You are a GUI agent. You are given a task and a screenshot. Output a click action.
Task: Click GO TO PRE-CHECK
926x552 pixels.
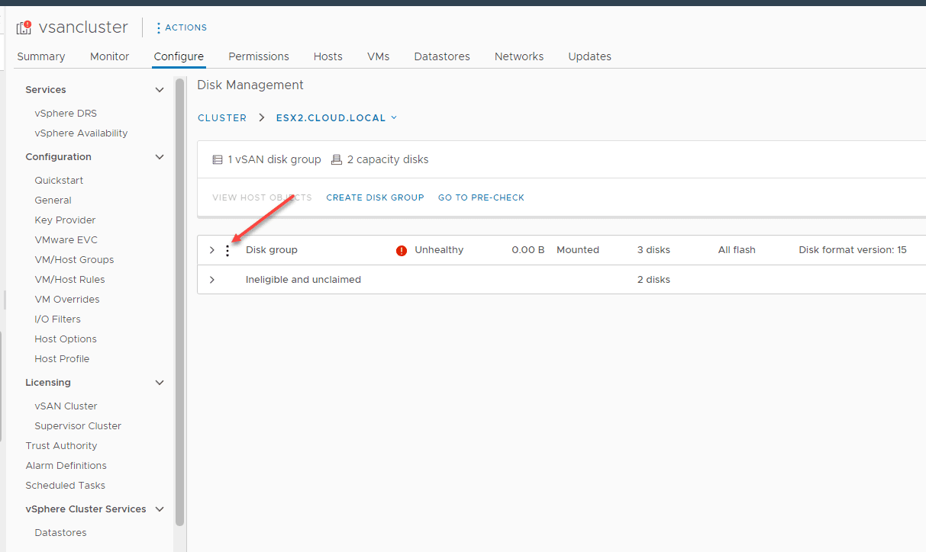[481, 197]
